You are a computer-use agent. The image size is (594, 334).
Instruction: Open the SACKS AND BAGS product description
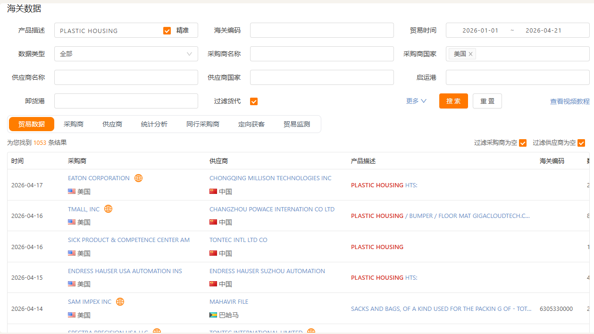pos(442,309)
